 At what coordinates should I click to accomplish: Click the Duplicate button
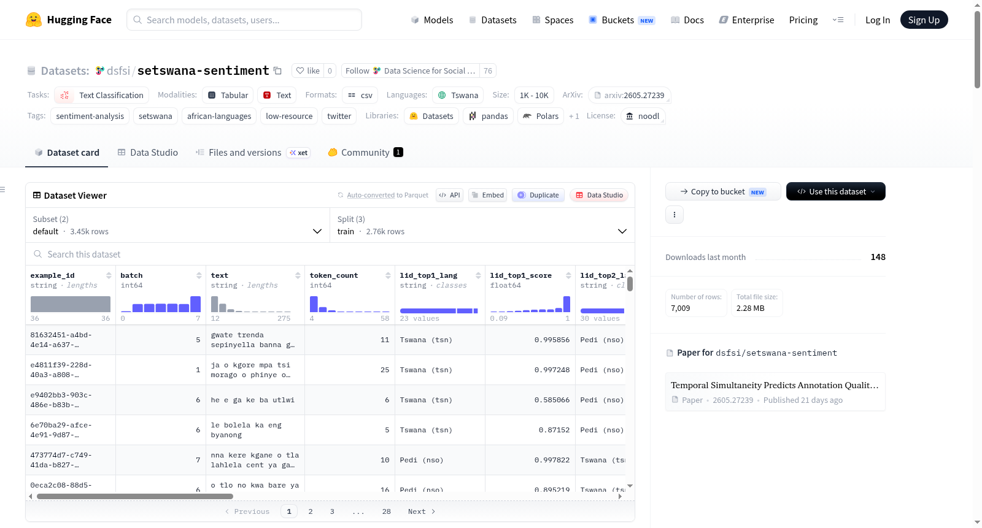[538, 195]
